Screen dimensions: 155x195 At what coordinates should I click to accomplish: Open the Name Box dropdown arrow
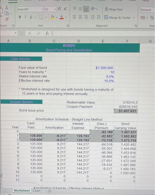tap(16, 33)
